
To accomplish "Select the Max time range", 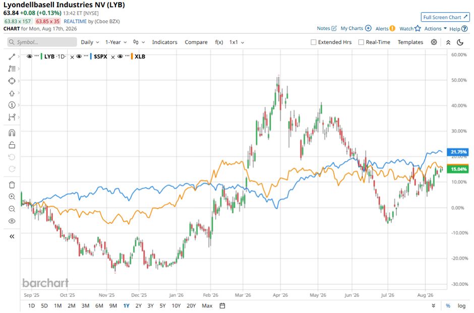I will [207, 306].
